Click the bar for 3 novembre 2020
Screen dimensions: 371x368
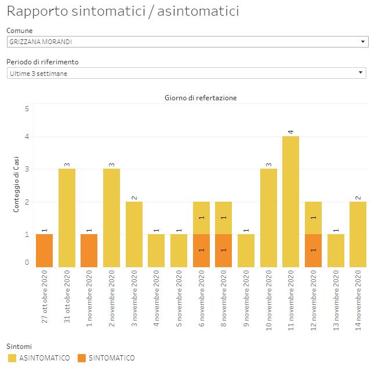(134, 234)
